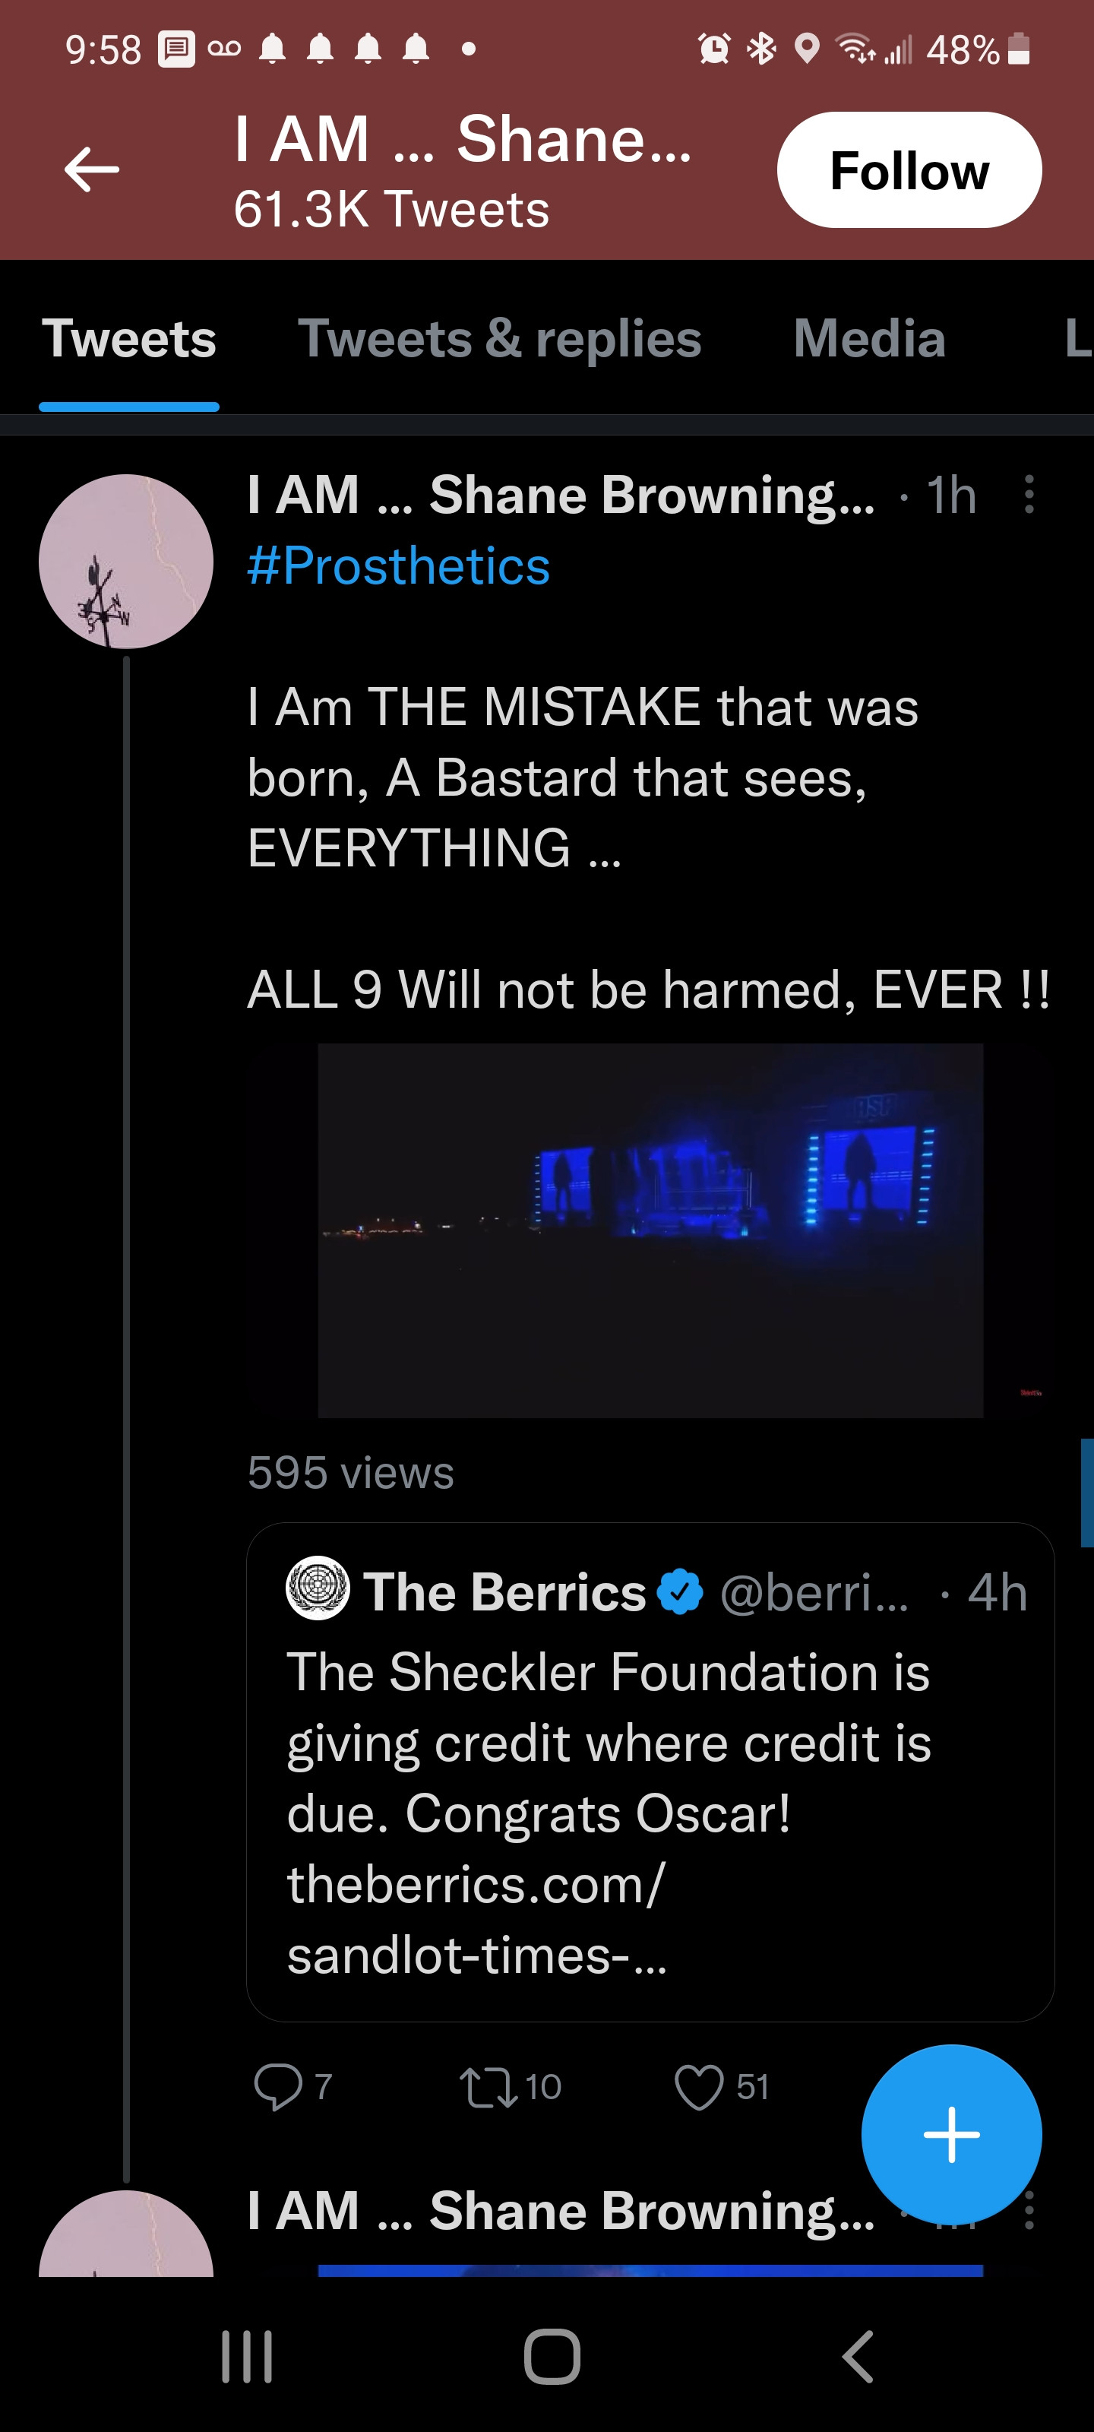This screenshot has width=1094, height=2432.
Task: Open the three-dot menu on second tweet
Action: (1029, 2211)
